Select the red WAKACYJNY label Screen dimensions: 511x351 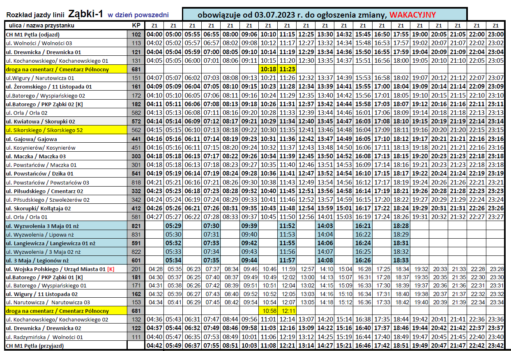point(412,15)
